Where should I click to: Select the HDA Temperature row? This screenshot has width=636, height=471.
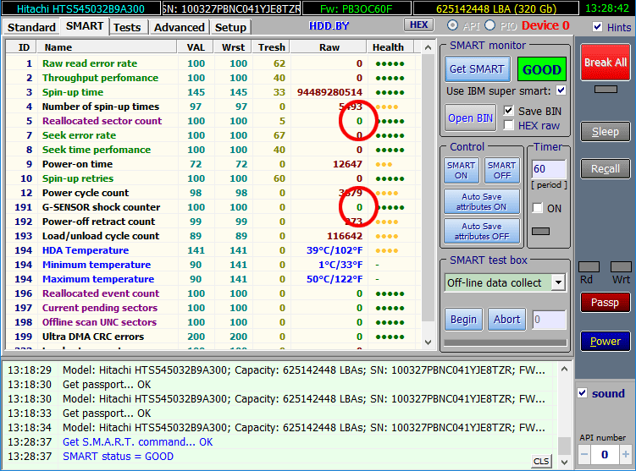click(x=213, y=250)
